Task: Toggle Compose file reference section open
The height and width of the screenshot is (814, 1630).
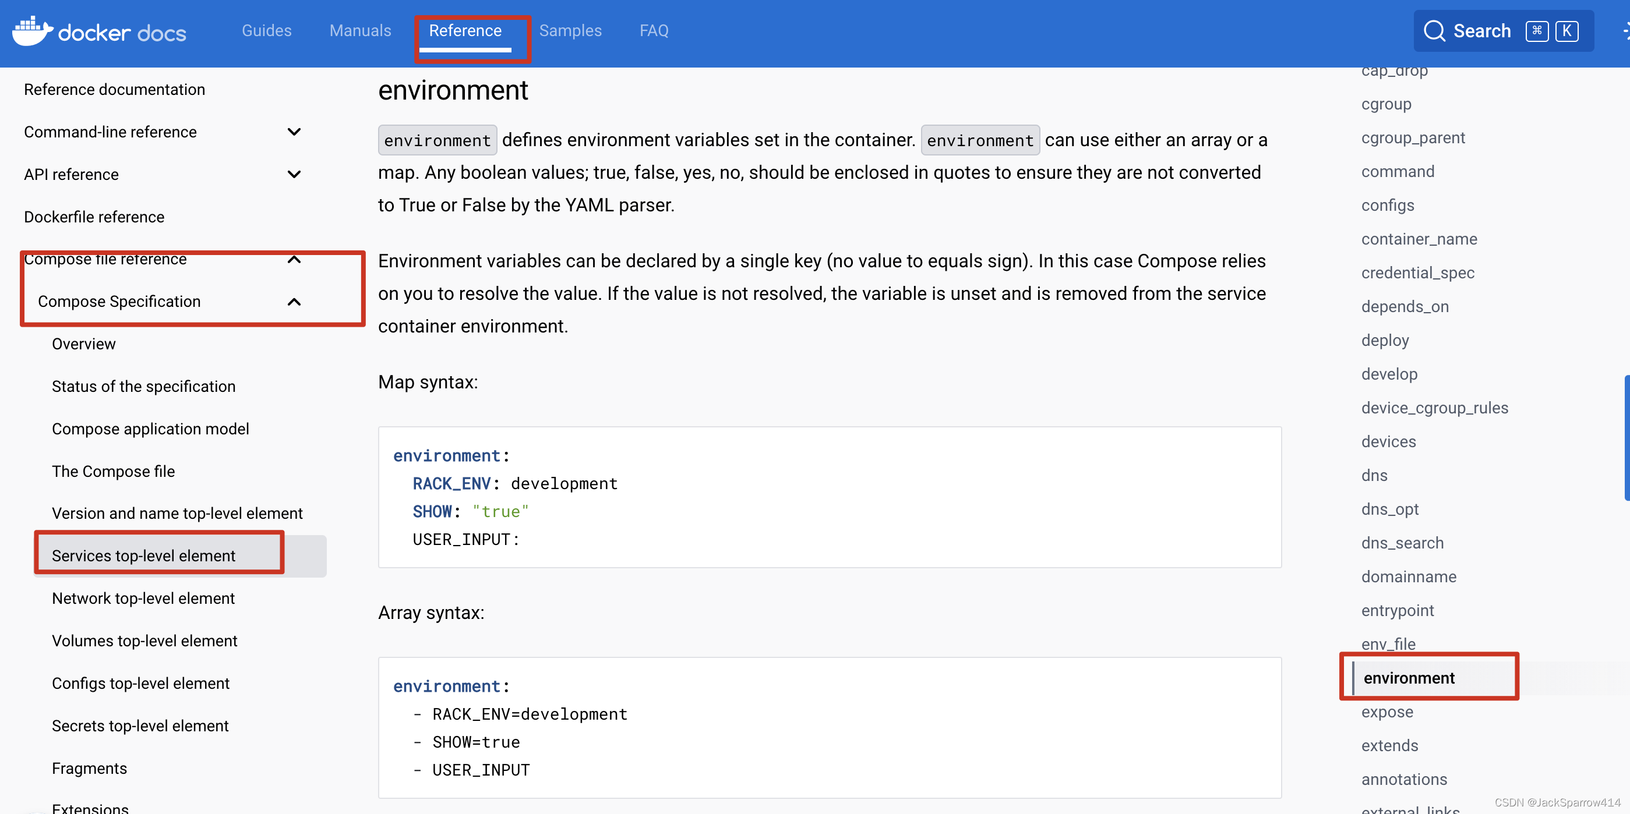Action: (x=294, y=258)
